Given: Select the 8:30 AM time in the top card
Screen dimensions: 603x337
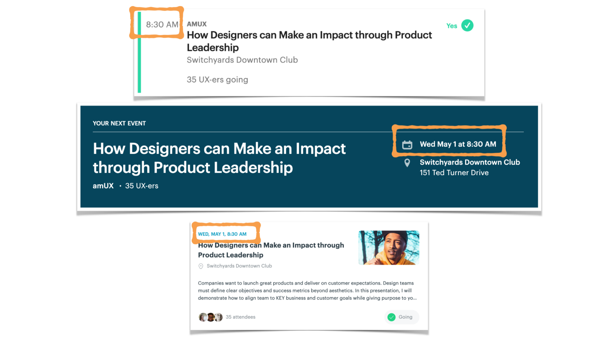Looking at the screenshot, I should click(x=162, y=25).
